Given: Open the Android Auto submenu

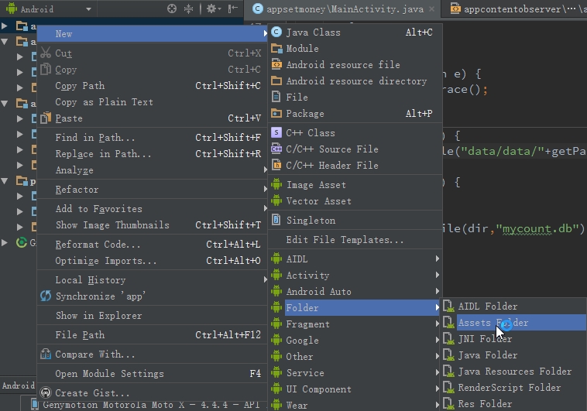Looking at the screenshot, I should (355, 291).
